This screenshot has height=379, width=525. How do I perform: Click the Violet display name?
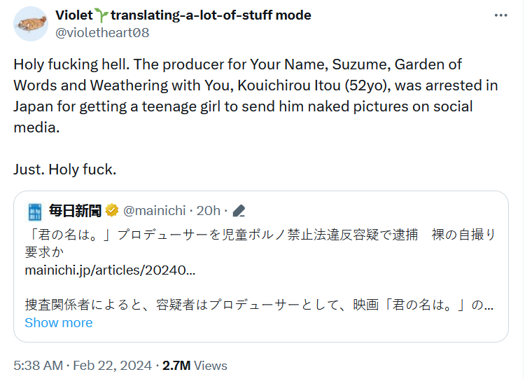[74, 15]
